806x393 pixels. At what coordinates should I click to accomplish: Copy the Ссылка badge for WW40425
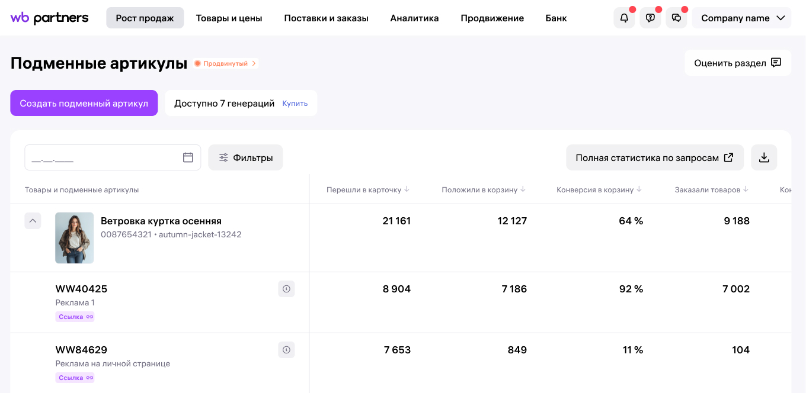(x=75, y=317)
